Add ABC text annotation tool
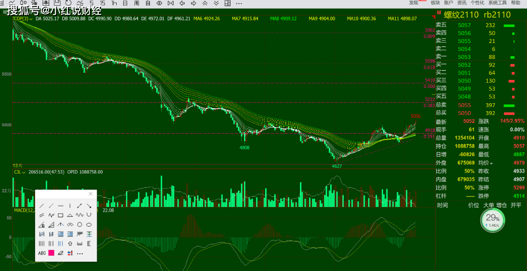This screenshot has height=271, width=527. coord(42,253)
